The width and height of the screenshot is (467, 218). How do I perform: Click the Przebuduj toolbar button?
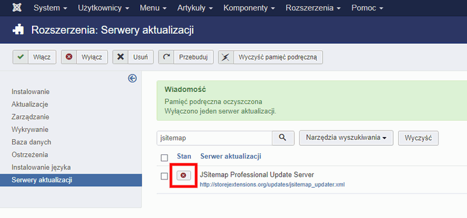[186, 57]
